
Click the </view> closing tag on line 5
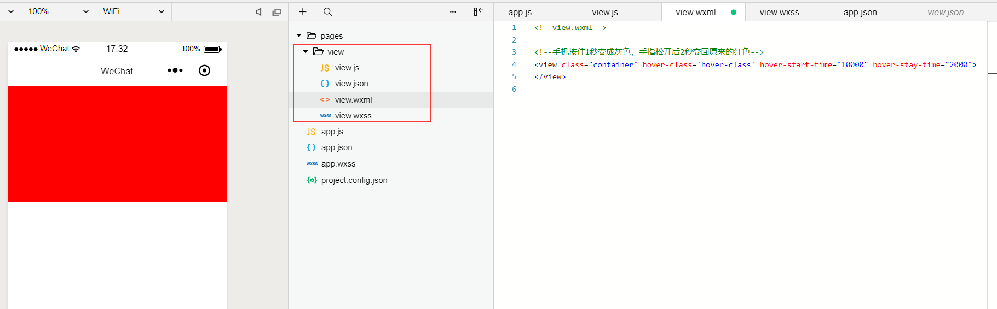(550, 77)
